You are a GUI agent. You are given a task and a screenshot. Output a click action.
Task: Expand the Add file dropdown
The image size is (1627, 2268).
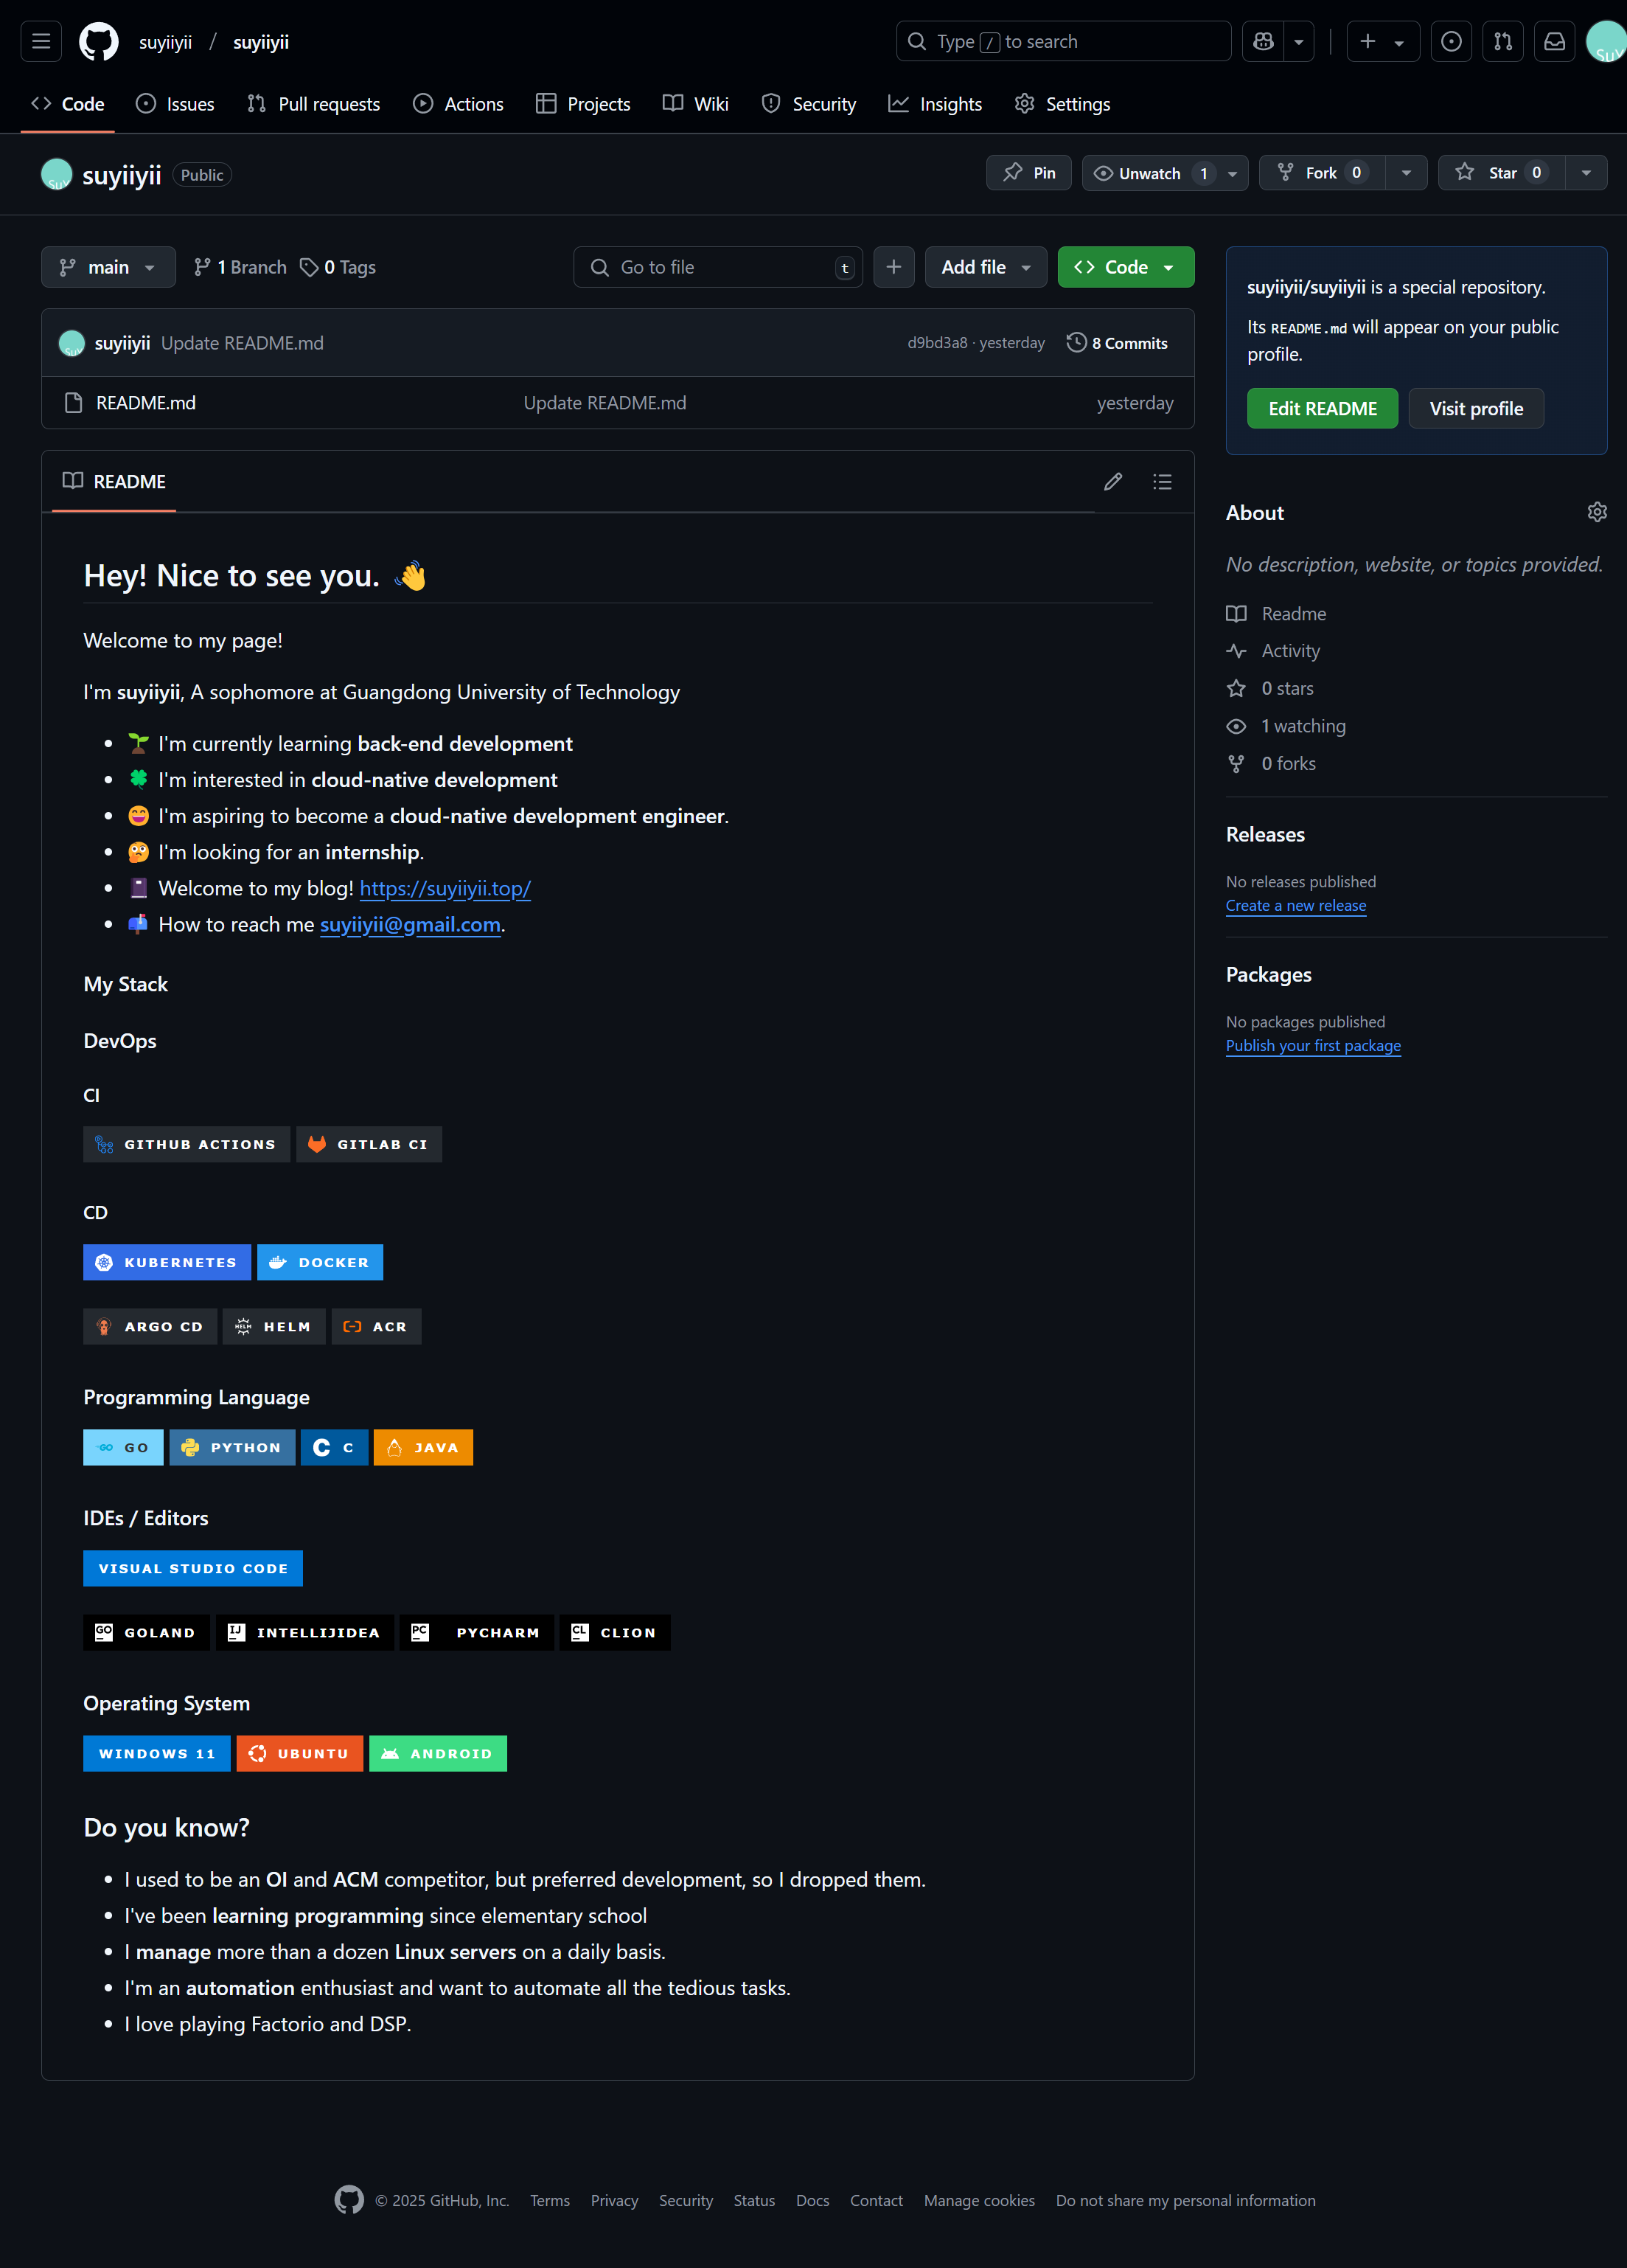click(x=986, y=267)
